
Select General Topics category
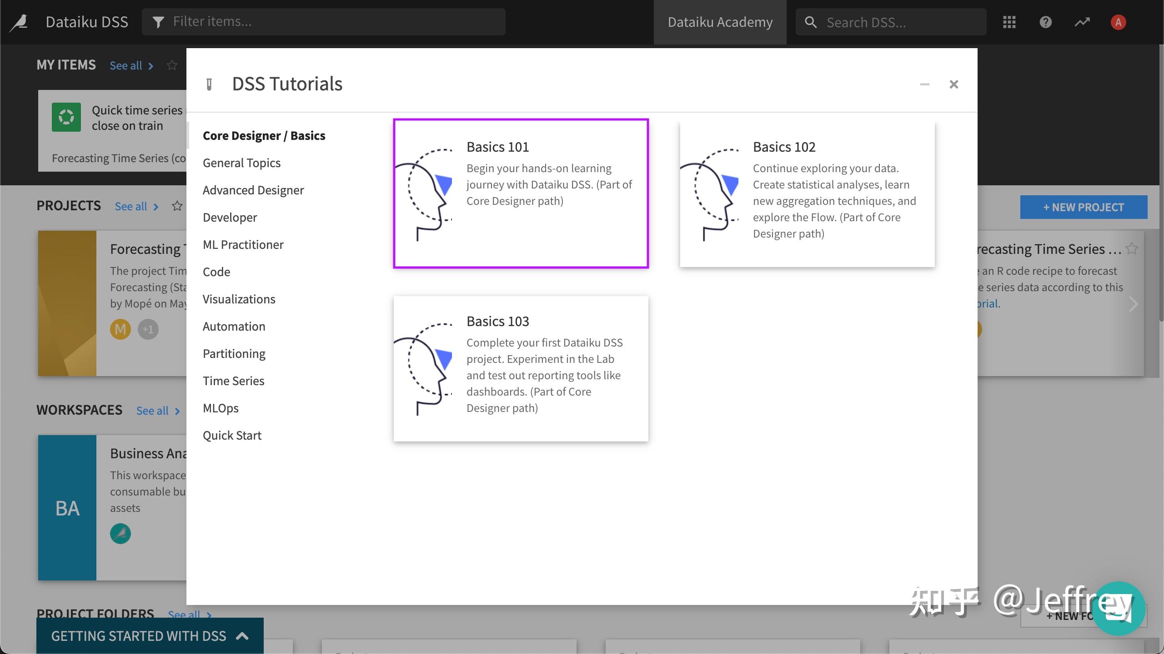coord(241,163)
